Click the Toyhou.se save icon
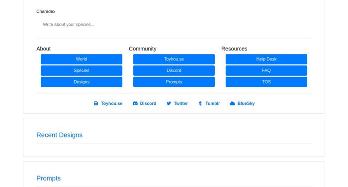Screen dimensions: 348x187 [x=95, y=103]
